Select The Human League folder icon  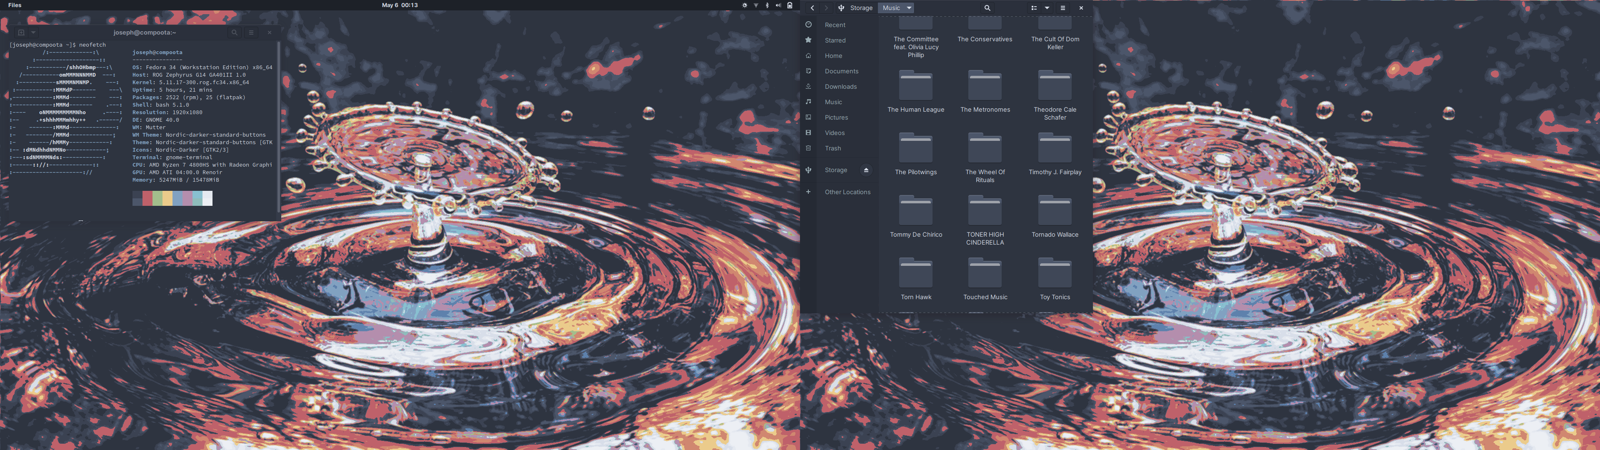[916, 86]
